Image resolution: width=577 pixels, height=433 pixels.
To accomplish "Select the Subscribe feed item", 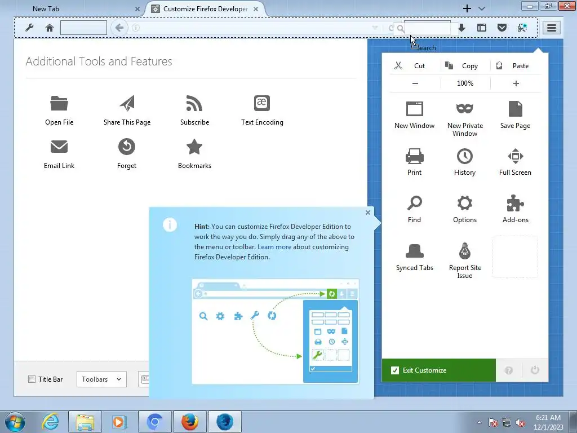I will [x=194, y=111].
